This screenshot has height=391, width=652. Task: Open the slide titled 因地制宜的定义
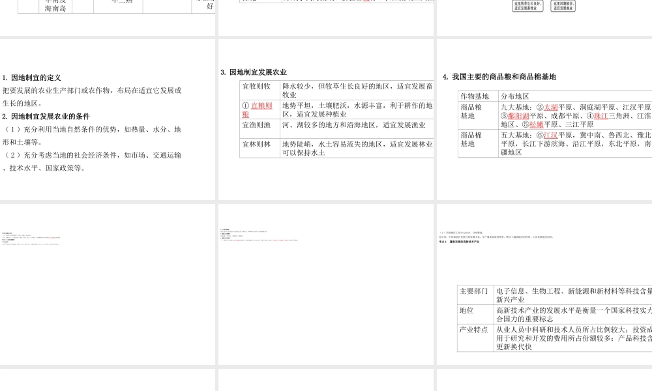click(108, 119)
